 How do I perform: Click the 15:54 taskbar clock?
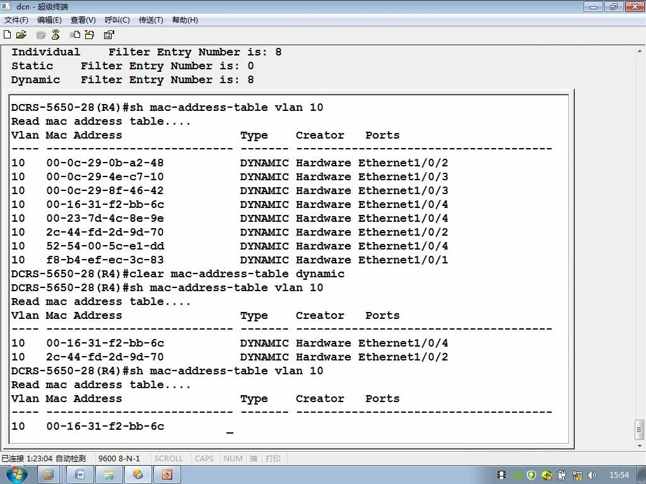point(620,475)
